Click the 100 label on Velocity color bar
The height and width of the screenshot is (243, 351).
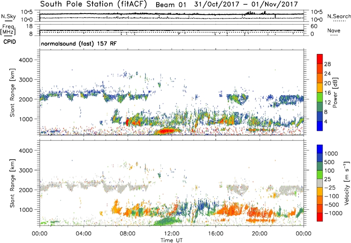[329, 171]
